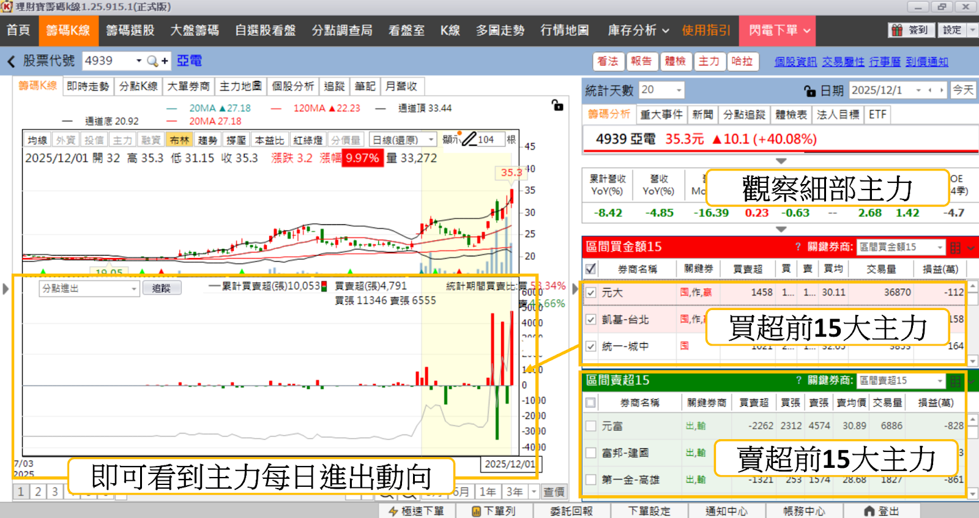Open the 籌碼選股 menu
This screenshot has width=979, height=518.
(x=130, y=31)
